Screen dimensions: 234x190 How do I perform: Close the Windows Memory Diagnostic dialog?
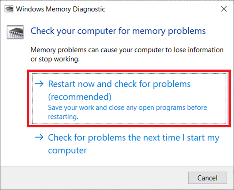223,8
